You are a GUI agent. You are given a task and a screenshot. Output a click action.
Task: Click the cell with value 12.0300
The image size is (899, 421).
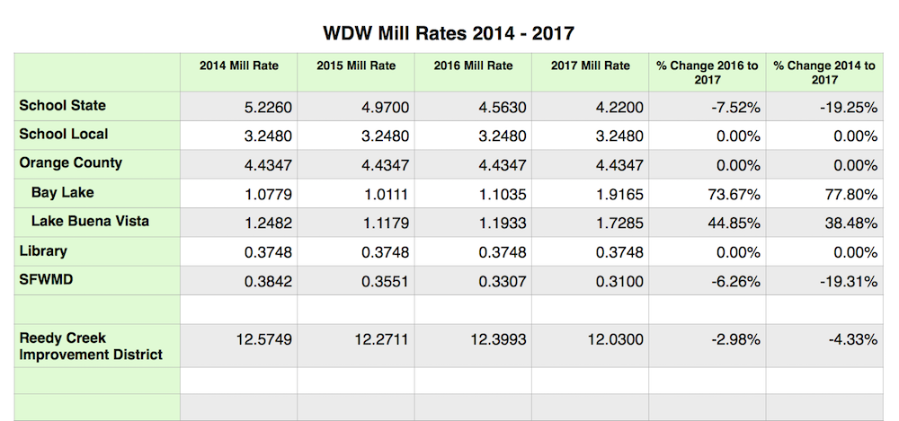click(590, 346)
